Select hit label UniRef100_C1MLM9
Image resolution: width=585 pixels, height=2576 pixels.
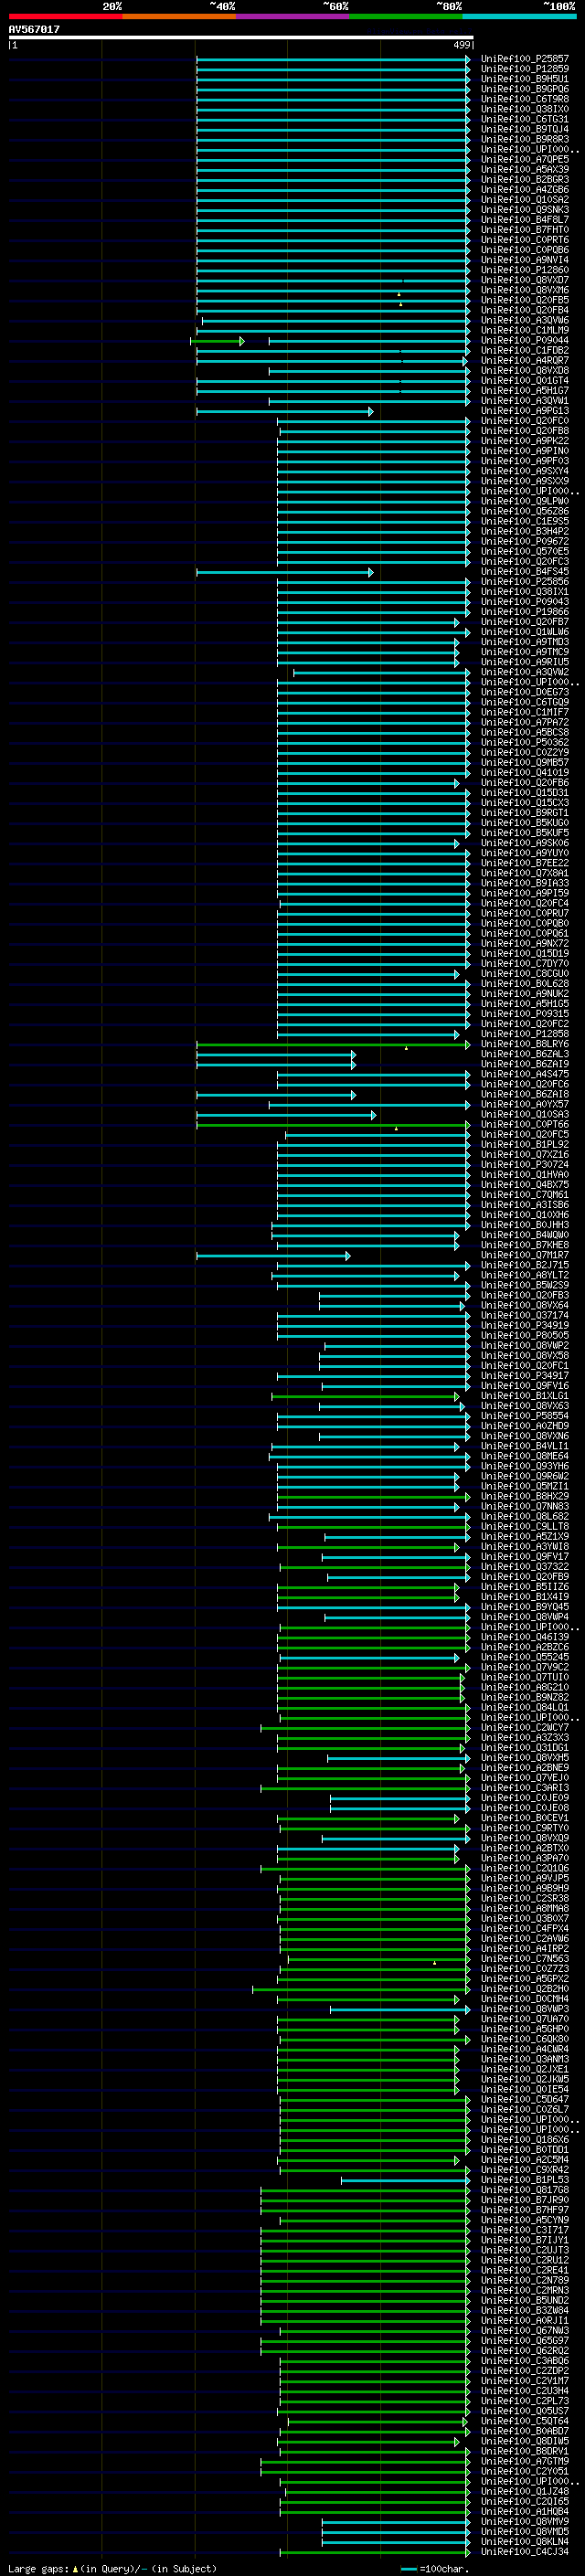(x=524, y=330)
